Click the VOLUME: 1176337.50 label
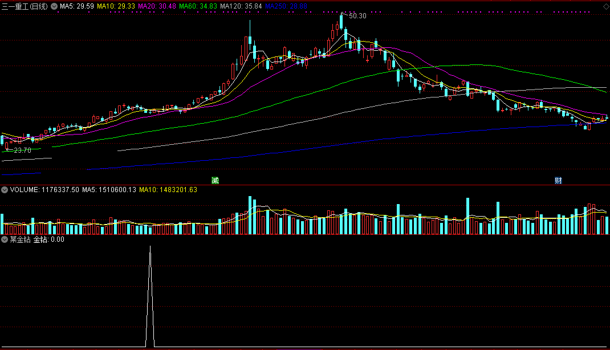The height and width of the screenshot is (350, 610). point(44,190)
